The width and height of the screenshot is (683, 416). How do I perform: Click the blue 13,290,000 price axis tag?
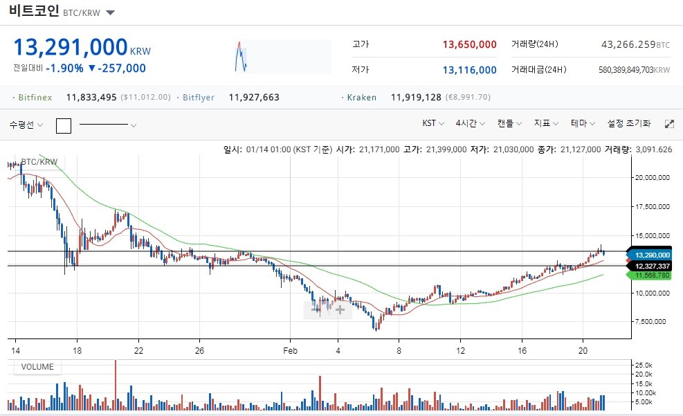point(651,255)
